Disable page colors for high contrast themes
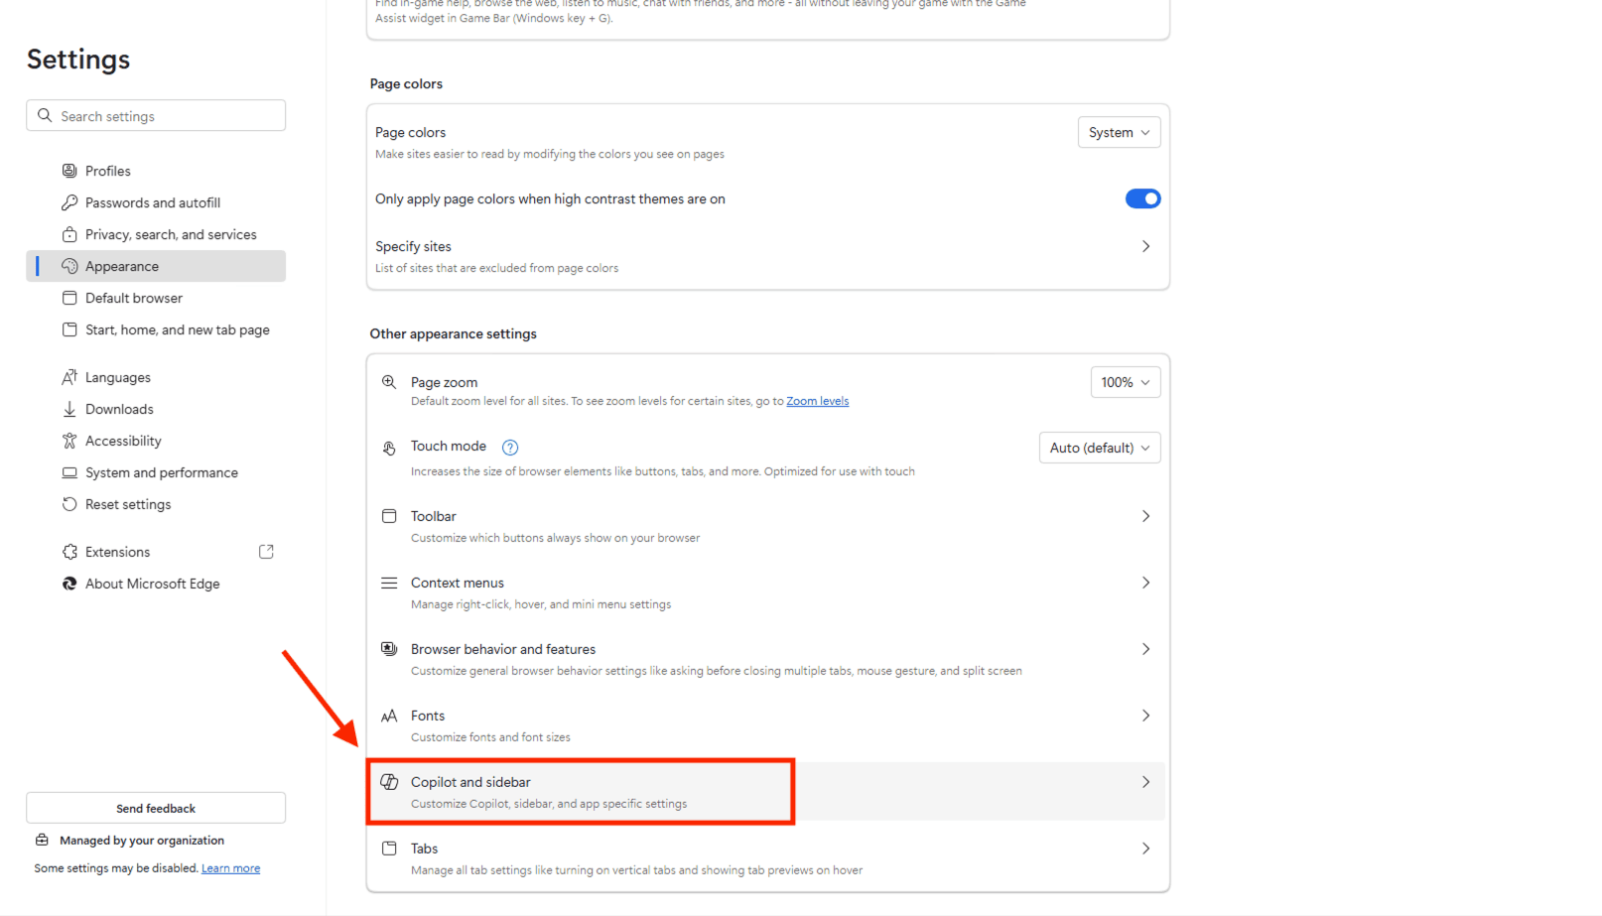The image size is (1602, 916). (1142, 198)
